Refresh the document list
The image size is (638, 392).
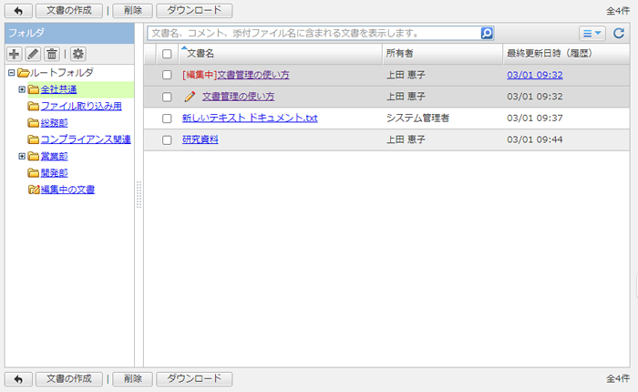[x=619, y=33]
